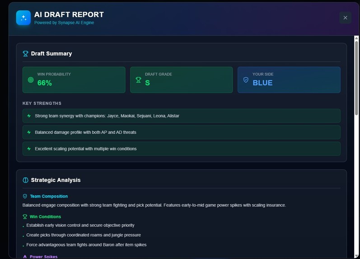Viewport: 360px width, 259px height.
Task: Click the Draft Summary heading
Action: (x=51, y=53)
